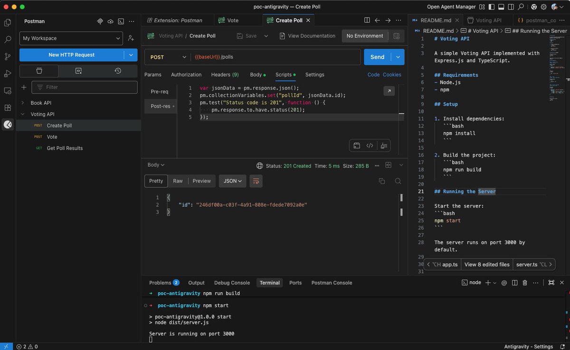
Task: Copy the response body with copy icon
Action: [381, 181]
